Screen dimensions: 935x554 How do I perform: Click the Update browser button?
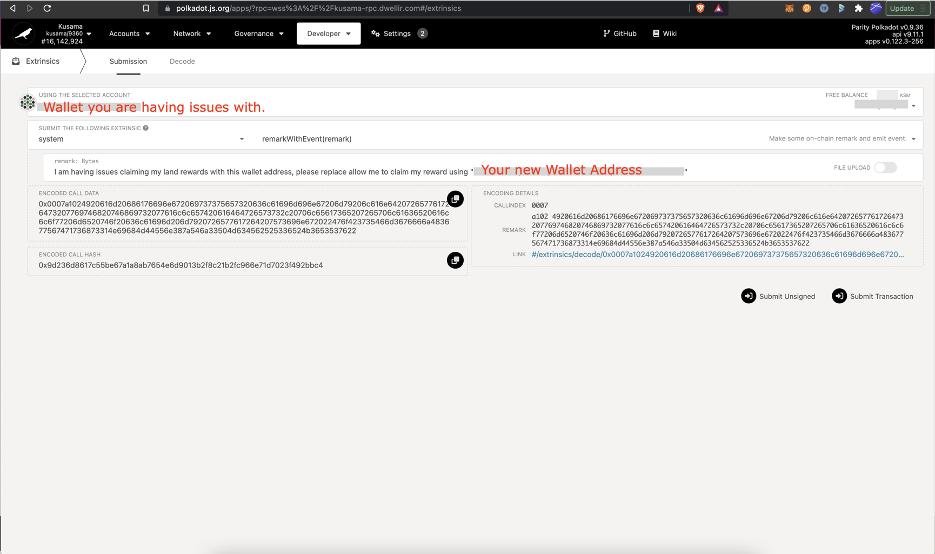[x=908, y=8]
